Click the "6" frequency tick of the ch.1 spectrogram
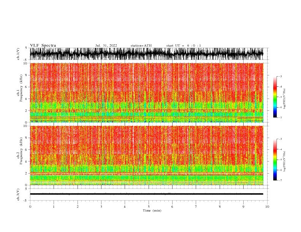Image resolution: width=301 pixels, height=232 pixels. point(26,87)
